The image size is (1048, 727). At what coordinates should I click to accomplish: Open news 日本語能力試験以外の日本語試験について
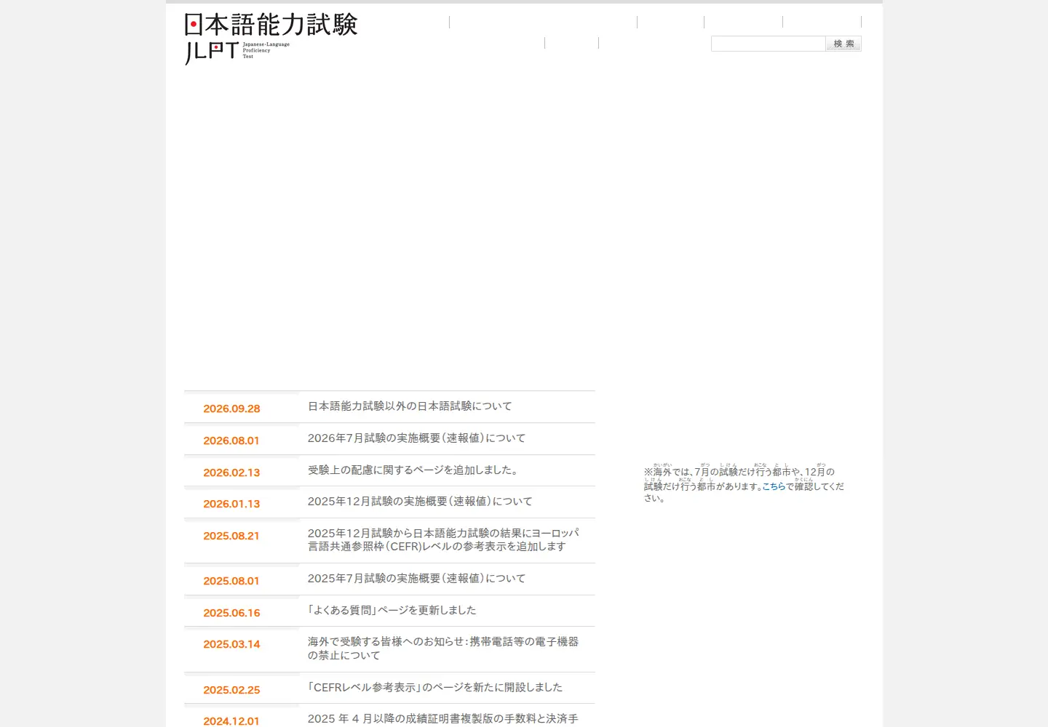[x=410, y=406]
